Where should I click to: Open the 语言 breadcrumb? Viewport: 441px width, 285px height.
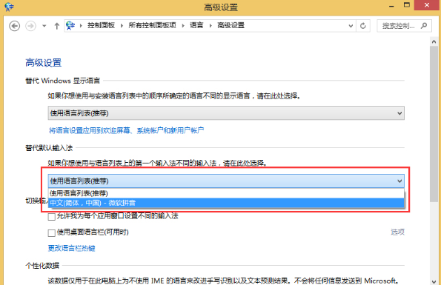pos(196,26)
